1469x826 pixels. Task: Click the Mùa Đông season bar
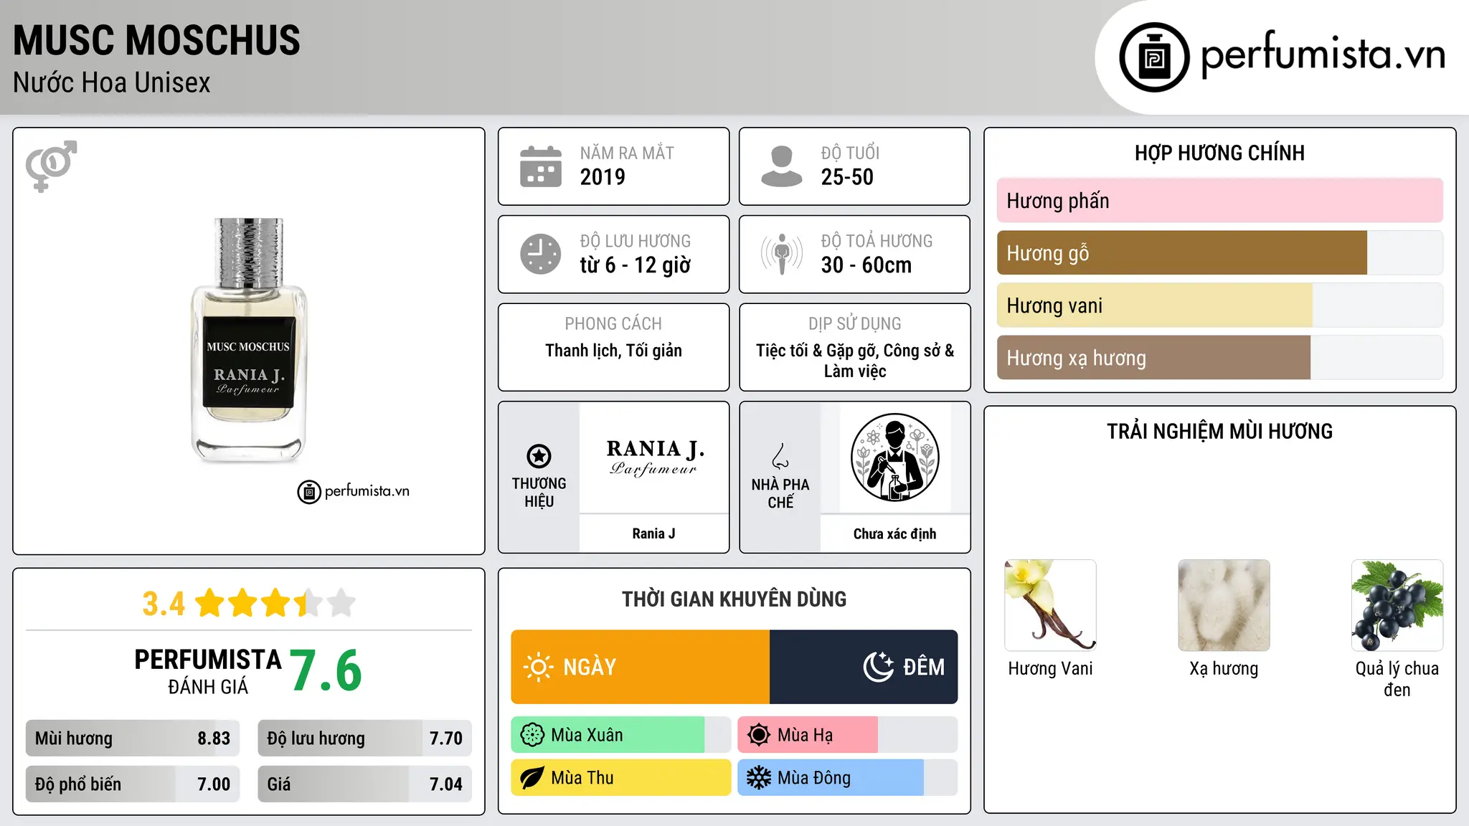coord(848,778)
